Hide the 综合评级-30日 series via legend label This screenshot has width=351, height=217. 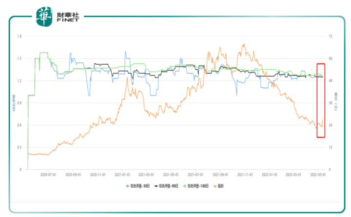141,186
